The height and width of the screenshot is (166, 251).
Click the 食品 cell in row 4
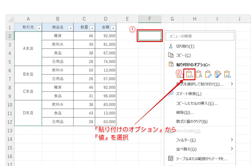57,53
